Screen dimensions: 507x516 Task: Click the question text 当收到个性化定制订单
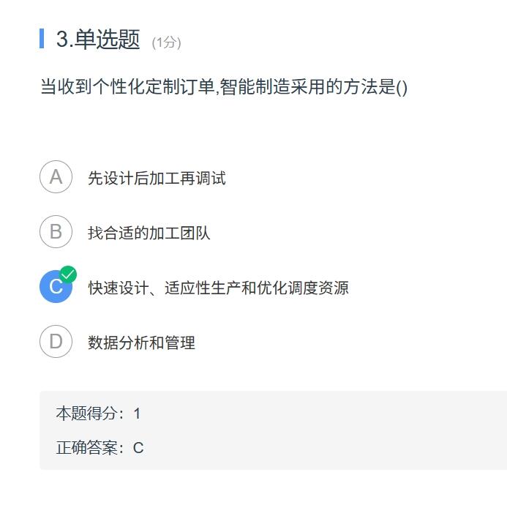127,87
